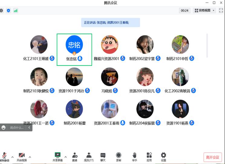Click the 说点什么 chat input field
The width and height of the screenshot is (225, 164).
(x=17, y=127)
